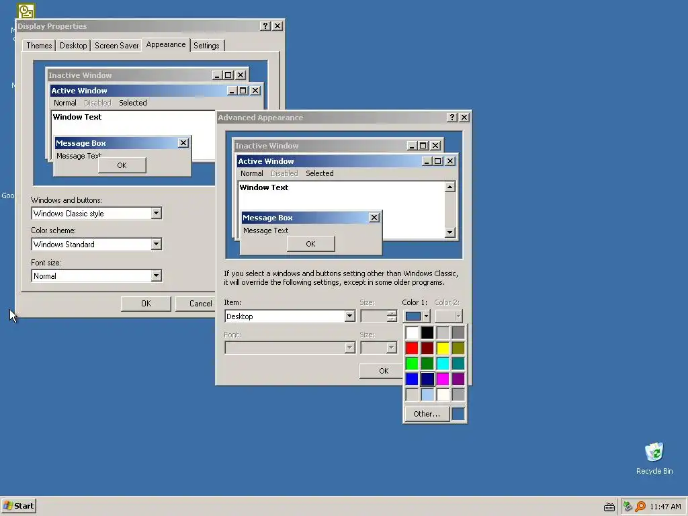Click the network tray icon beside the magnifier
The image size is (688, 516).
point(628,507)
